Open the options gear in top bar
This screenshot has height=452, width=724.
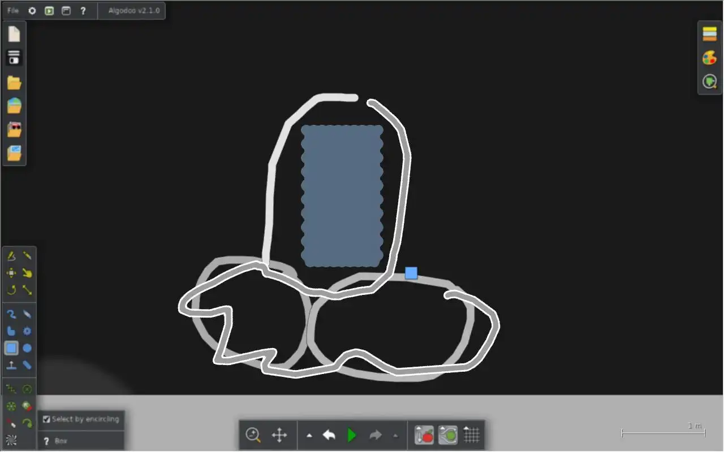point(32,11)
